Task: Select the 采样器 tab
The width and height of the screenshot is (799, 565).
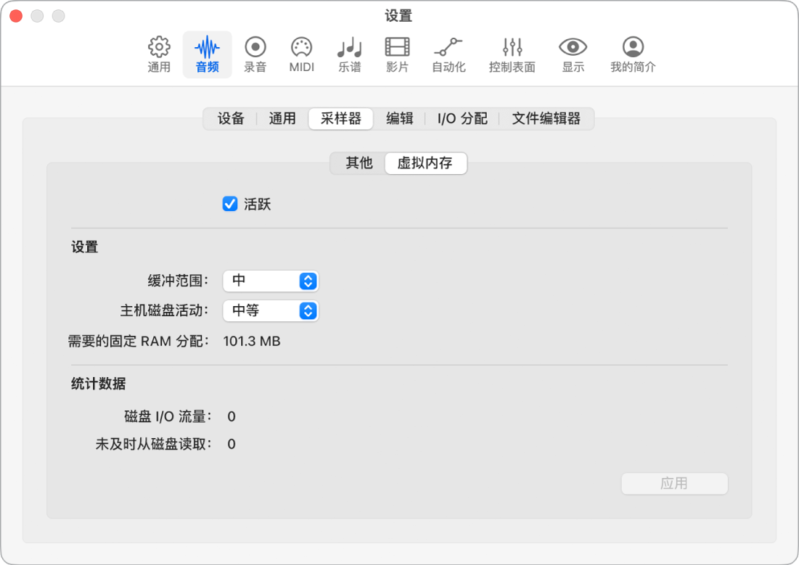Action: [x=341, y=119]
